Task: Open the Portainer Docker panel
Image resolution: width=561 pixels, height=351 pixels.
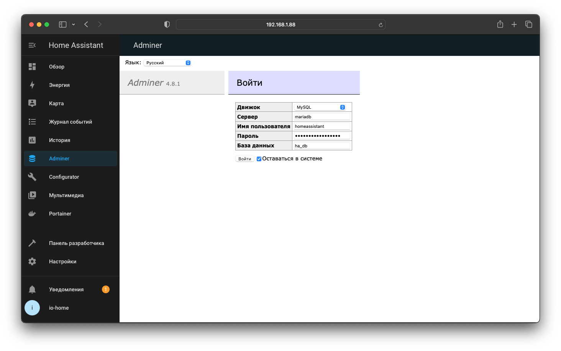Action: coord(60,213)
